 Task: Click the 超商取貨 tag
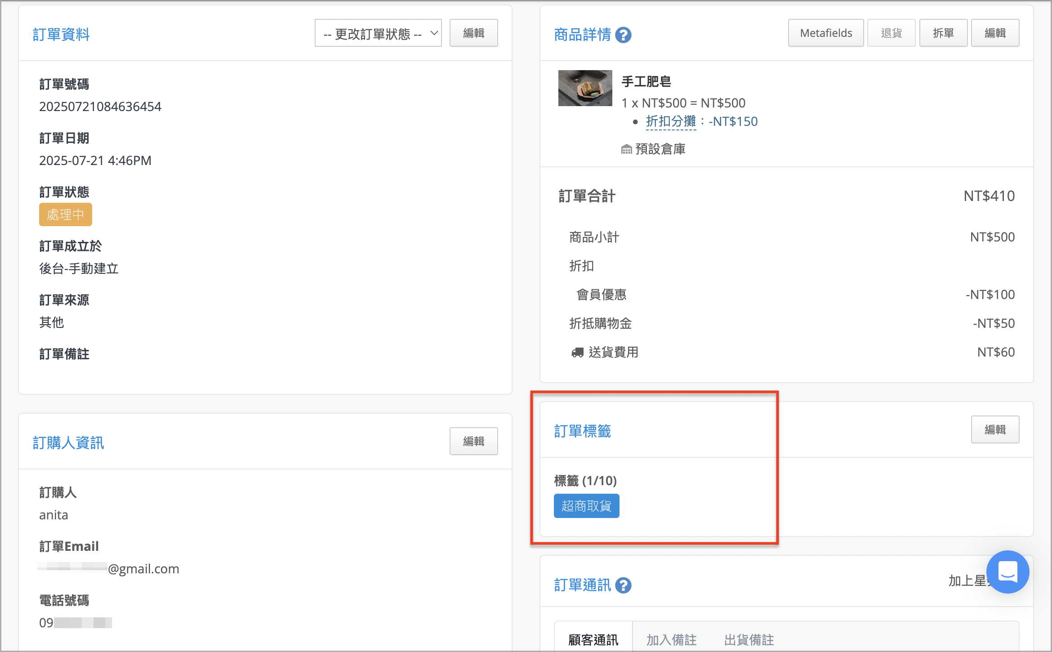coord(586,506)
